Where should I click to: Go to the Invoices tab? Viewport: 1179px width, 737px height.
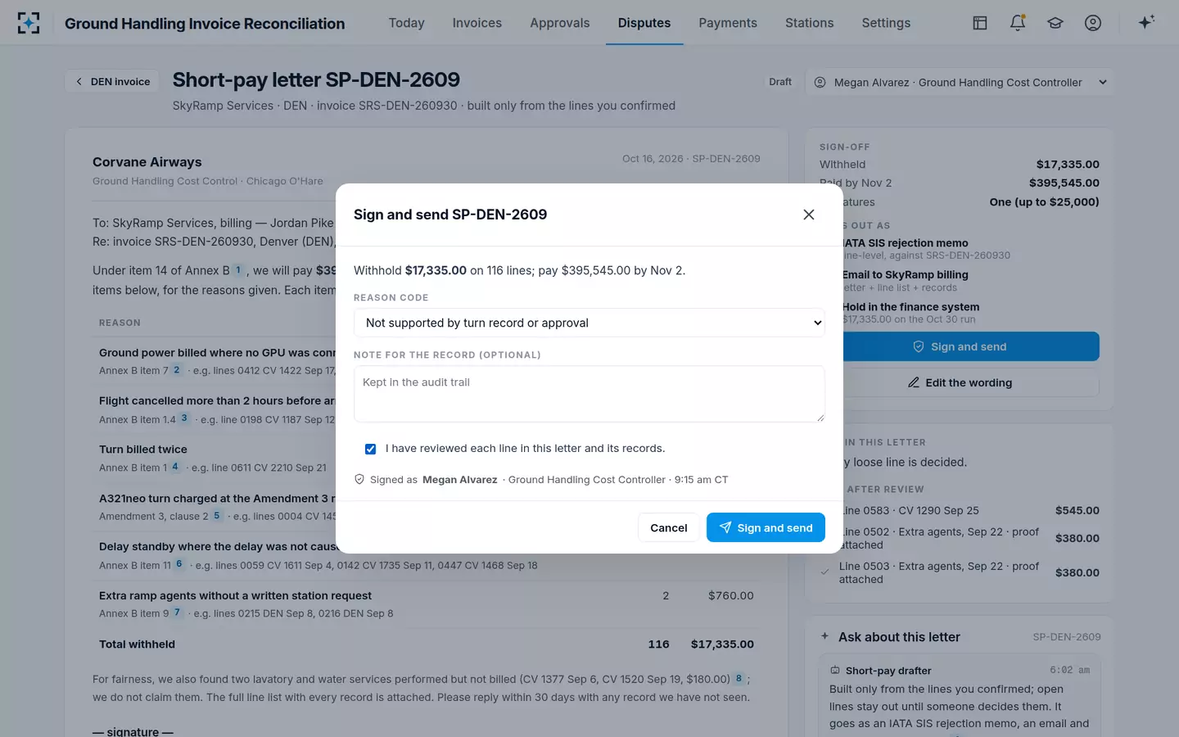pos(477,23)
